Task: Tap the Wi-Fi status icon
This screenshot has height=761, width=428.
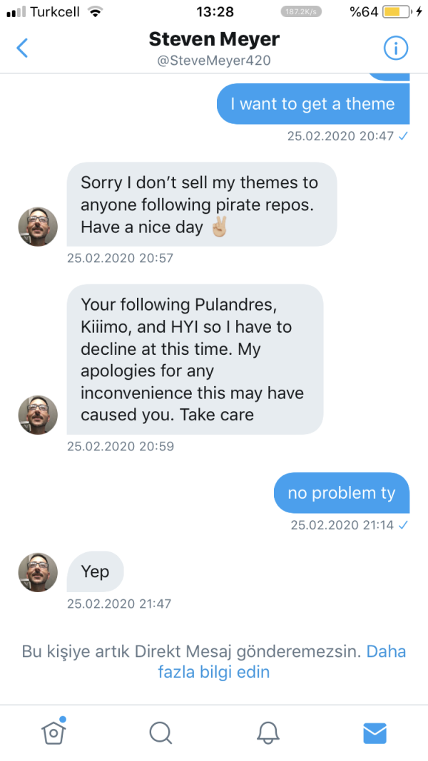Action: click(94, 12)
